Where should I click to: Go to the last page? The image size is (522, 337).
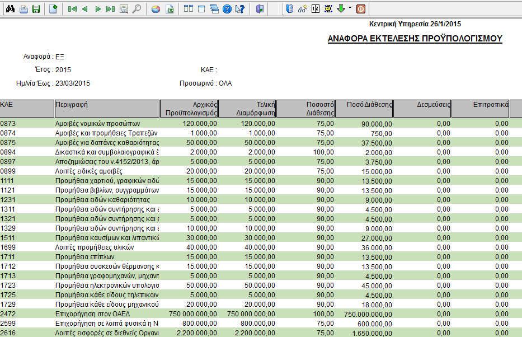pos(111,9)
